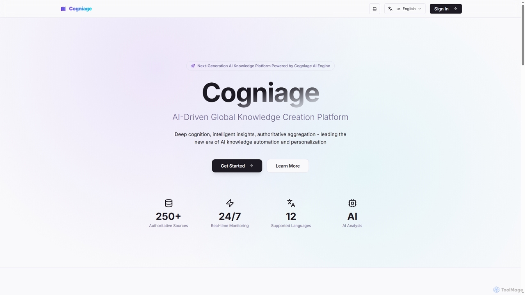Click the "Real-time Monitoring" label
Screen dimensions: 525x295
click(230, 226)
